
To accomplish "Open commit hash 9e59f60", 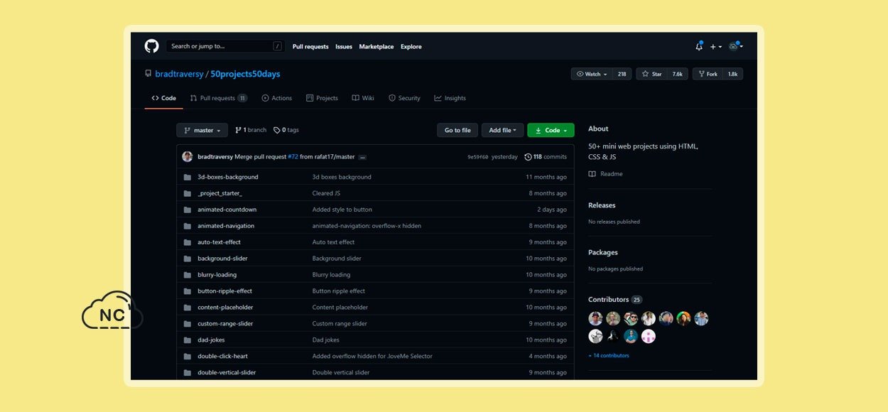I will point(477,157).
